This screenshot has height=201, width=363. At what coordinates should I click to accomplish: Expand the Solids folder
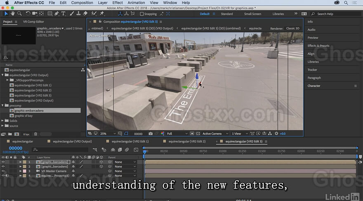coord(2,121)
